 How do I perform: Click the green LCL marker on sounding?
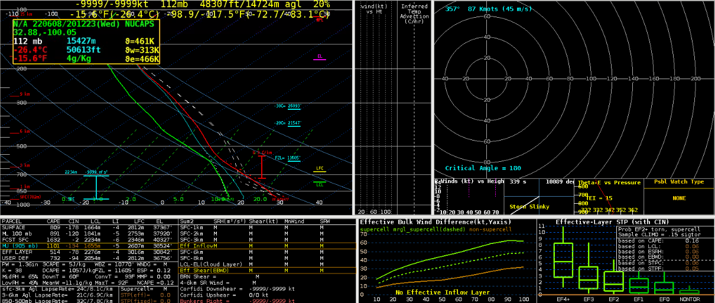point(320,184)
